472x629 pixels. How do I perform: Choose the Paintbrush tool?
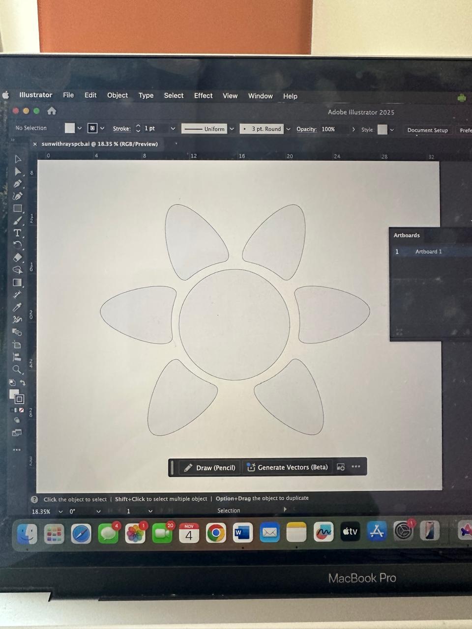pyautogui.click(x=18, y=220)
